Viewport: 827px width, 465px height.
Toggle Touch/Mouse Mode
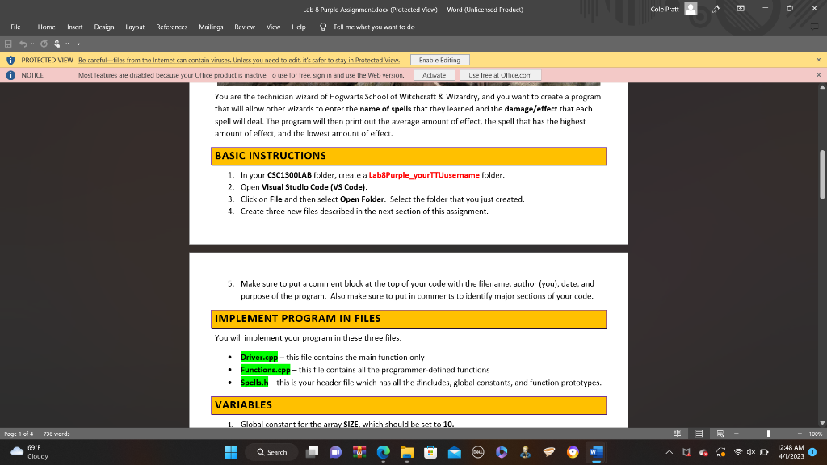coord(57,43)
